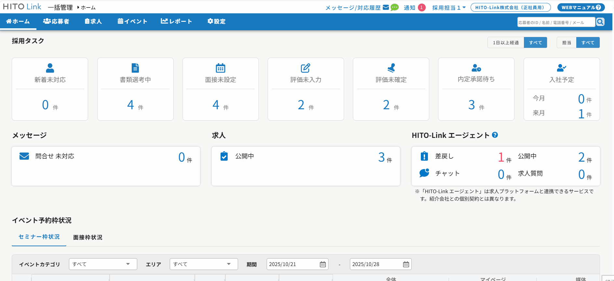Screen dimensions: 614x281
Task: Click the notification badge showing 1
Action: click(x=421, y=7)
